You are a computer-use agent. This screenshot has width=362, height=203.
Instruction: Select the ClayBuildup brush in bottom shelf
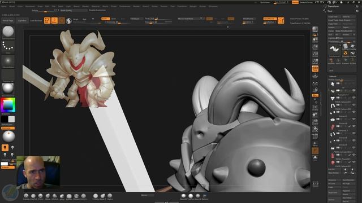click(x=33, y=196)
